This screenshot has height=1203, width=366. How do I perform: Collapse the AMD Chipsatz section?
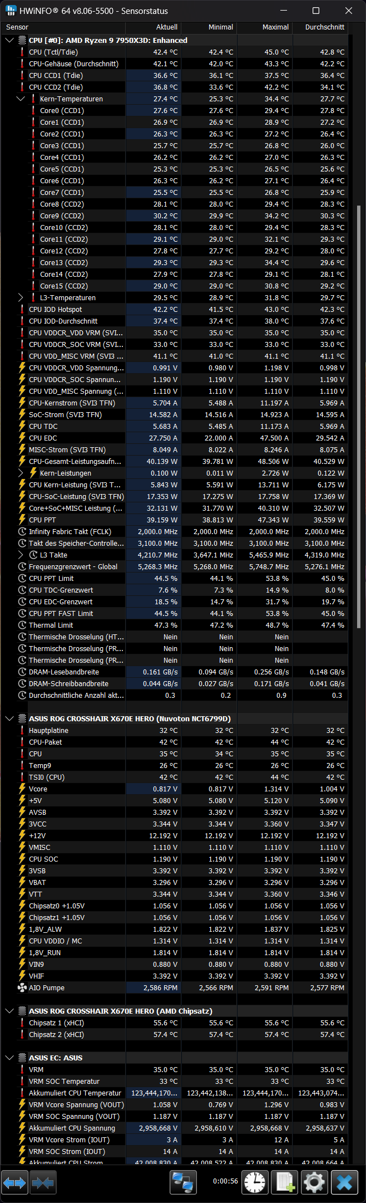pyautogui.click(x=9, y=1011)
